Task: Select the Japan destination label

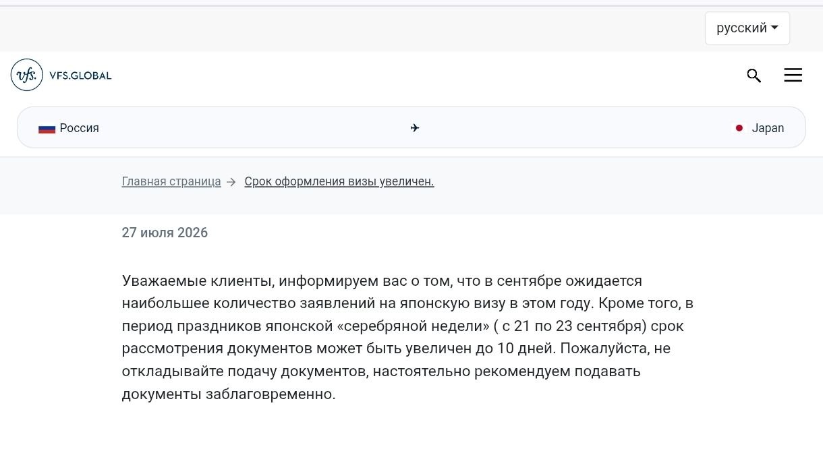Action: [x=768, y=128]
